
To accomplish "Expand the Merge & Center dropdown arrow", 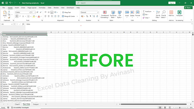I will click(77, 16).
